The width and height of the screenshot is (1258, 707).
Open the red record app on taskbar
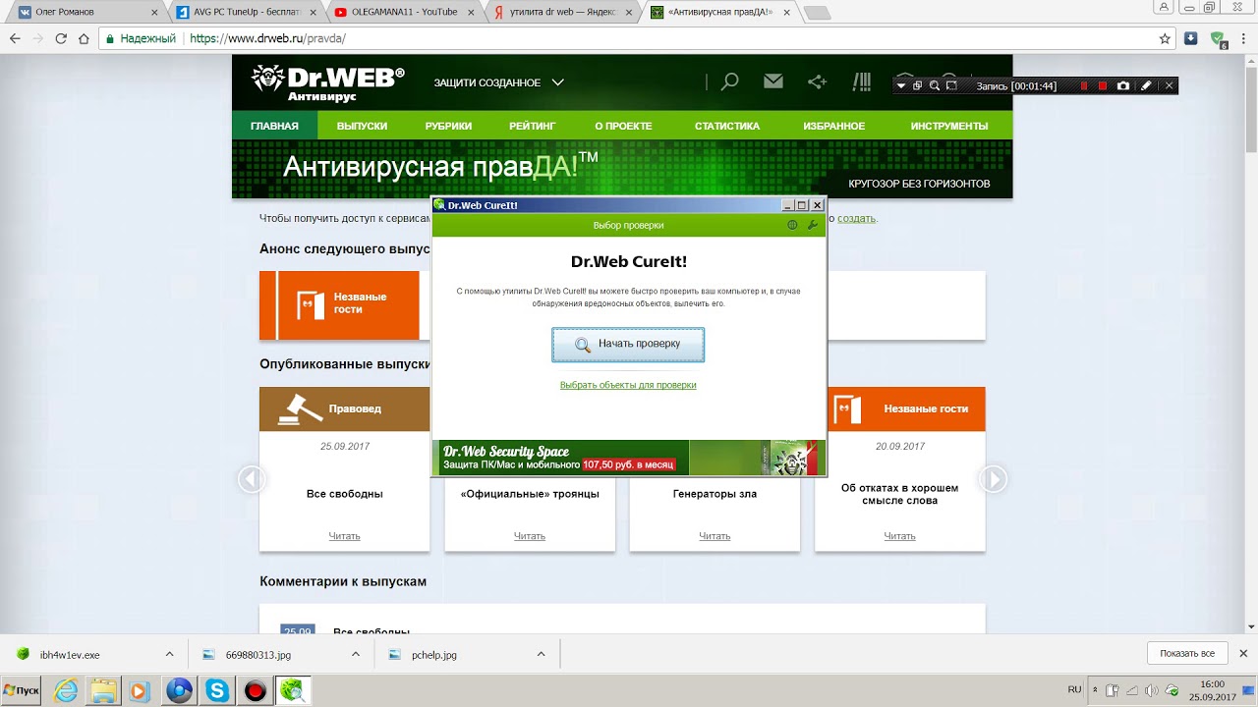(x=256, y=691)
